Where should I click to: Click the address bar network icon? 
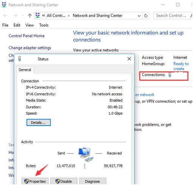[37, 16]
